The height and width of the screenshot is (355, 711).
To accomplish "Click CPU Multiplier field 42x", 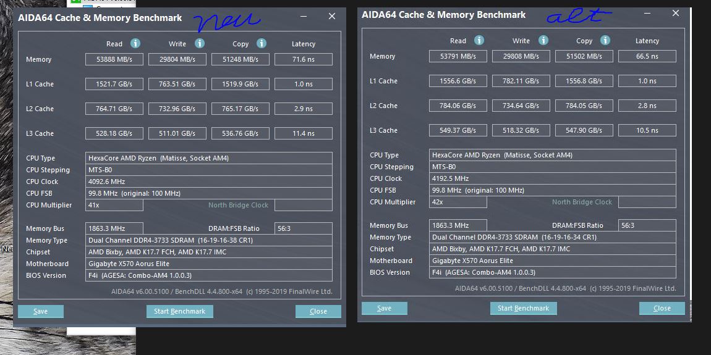I will pos(458,202).
